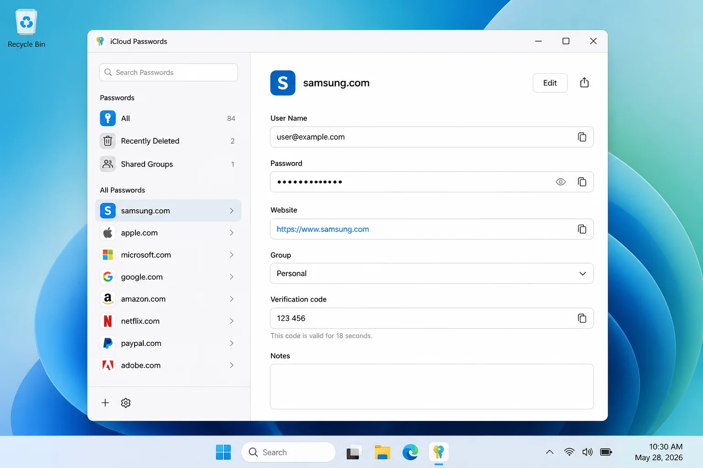The image size is (703, 468).
Task: Copy the password to clipboard
Action: 582,182
